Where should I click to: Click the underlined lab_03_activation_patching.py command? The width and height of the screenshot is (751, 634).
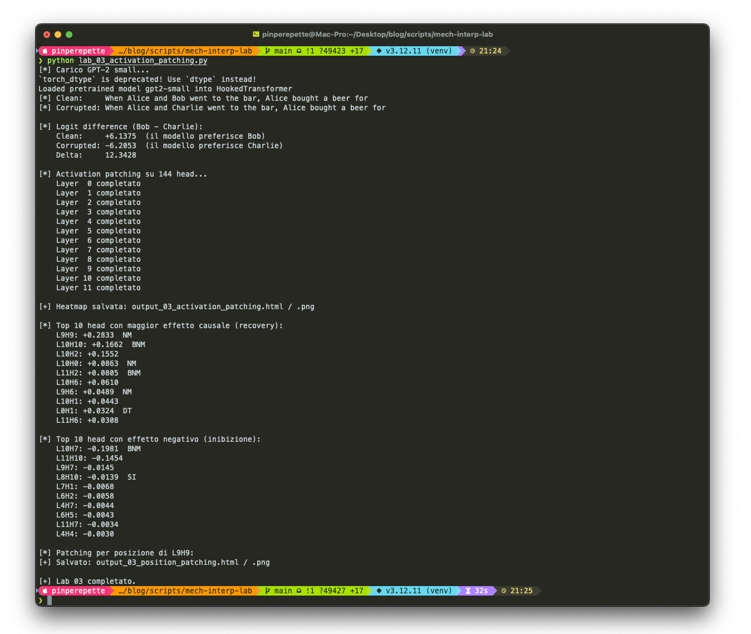tap(143, 61)
